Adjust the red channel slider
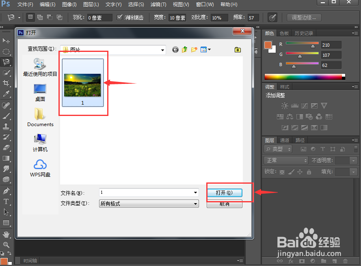This screenshot has width=361, height=266. tap(313, 46)
